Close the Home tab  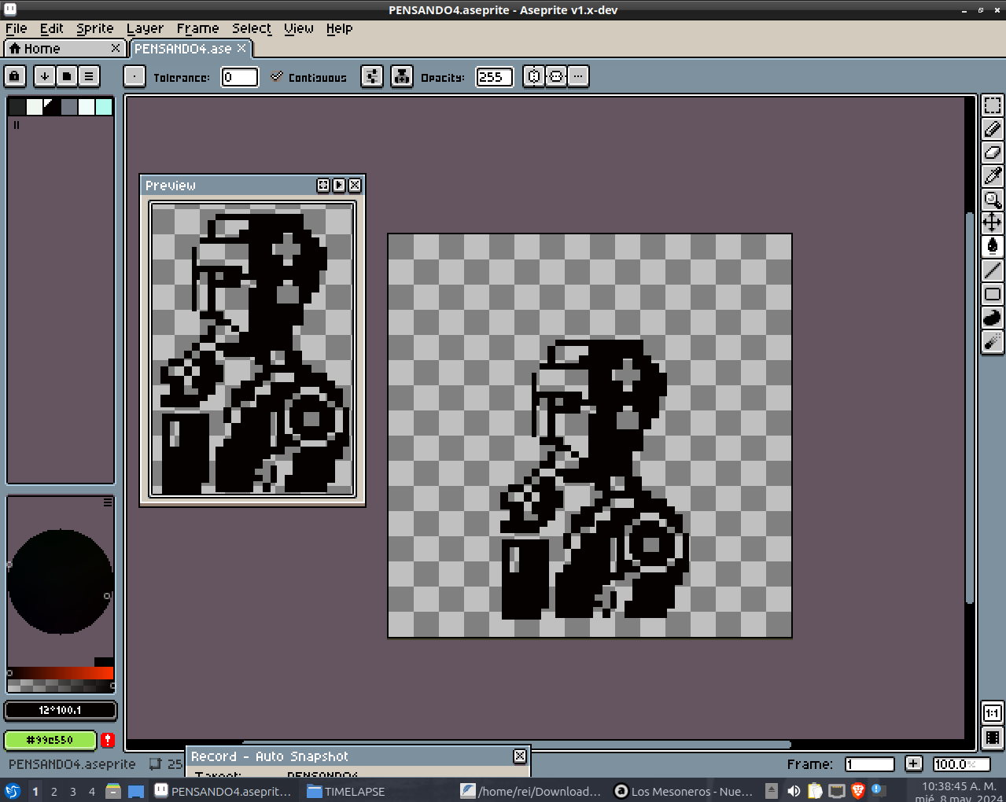pyautogui.click(x=116, y=49)
